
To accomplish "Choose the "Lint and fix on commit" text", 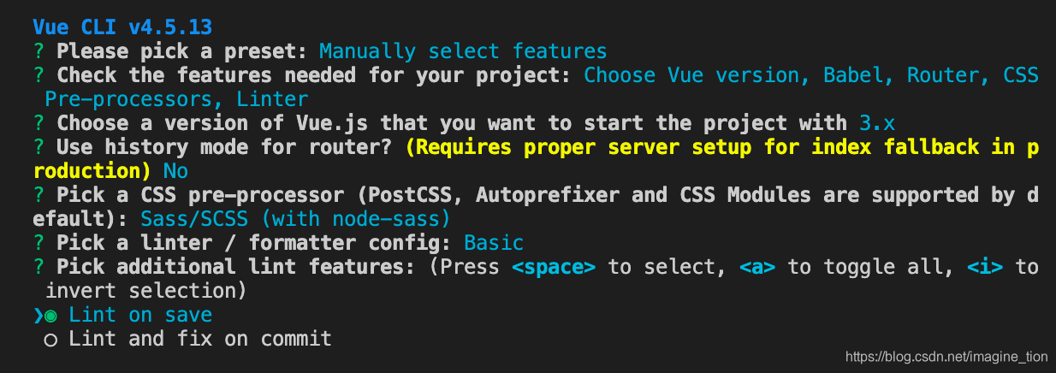I will click(200, 339).
